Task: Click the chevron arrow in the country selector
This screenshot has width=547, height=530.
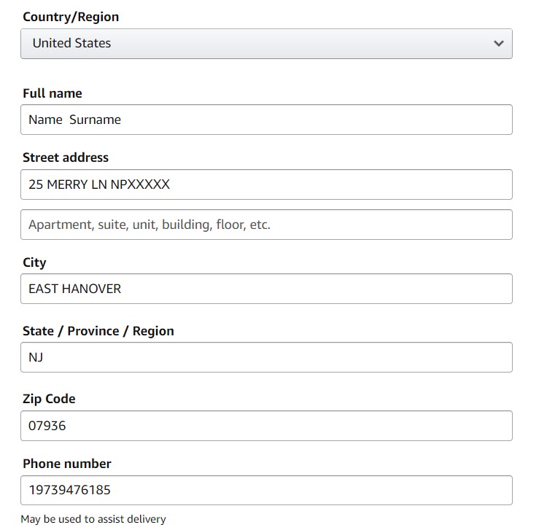Action: tap(499, 44)
